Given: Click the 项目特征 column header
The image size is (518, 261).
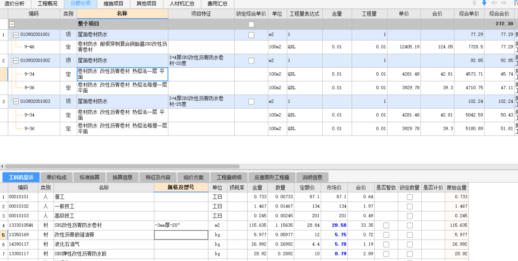Looking at the screenshot, I should click(x=201, y=14).
